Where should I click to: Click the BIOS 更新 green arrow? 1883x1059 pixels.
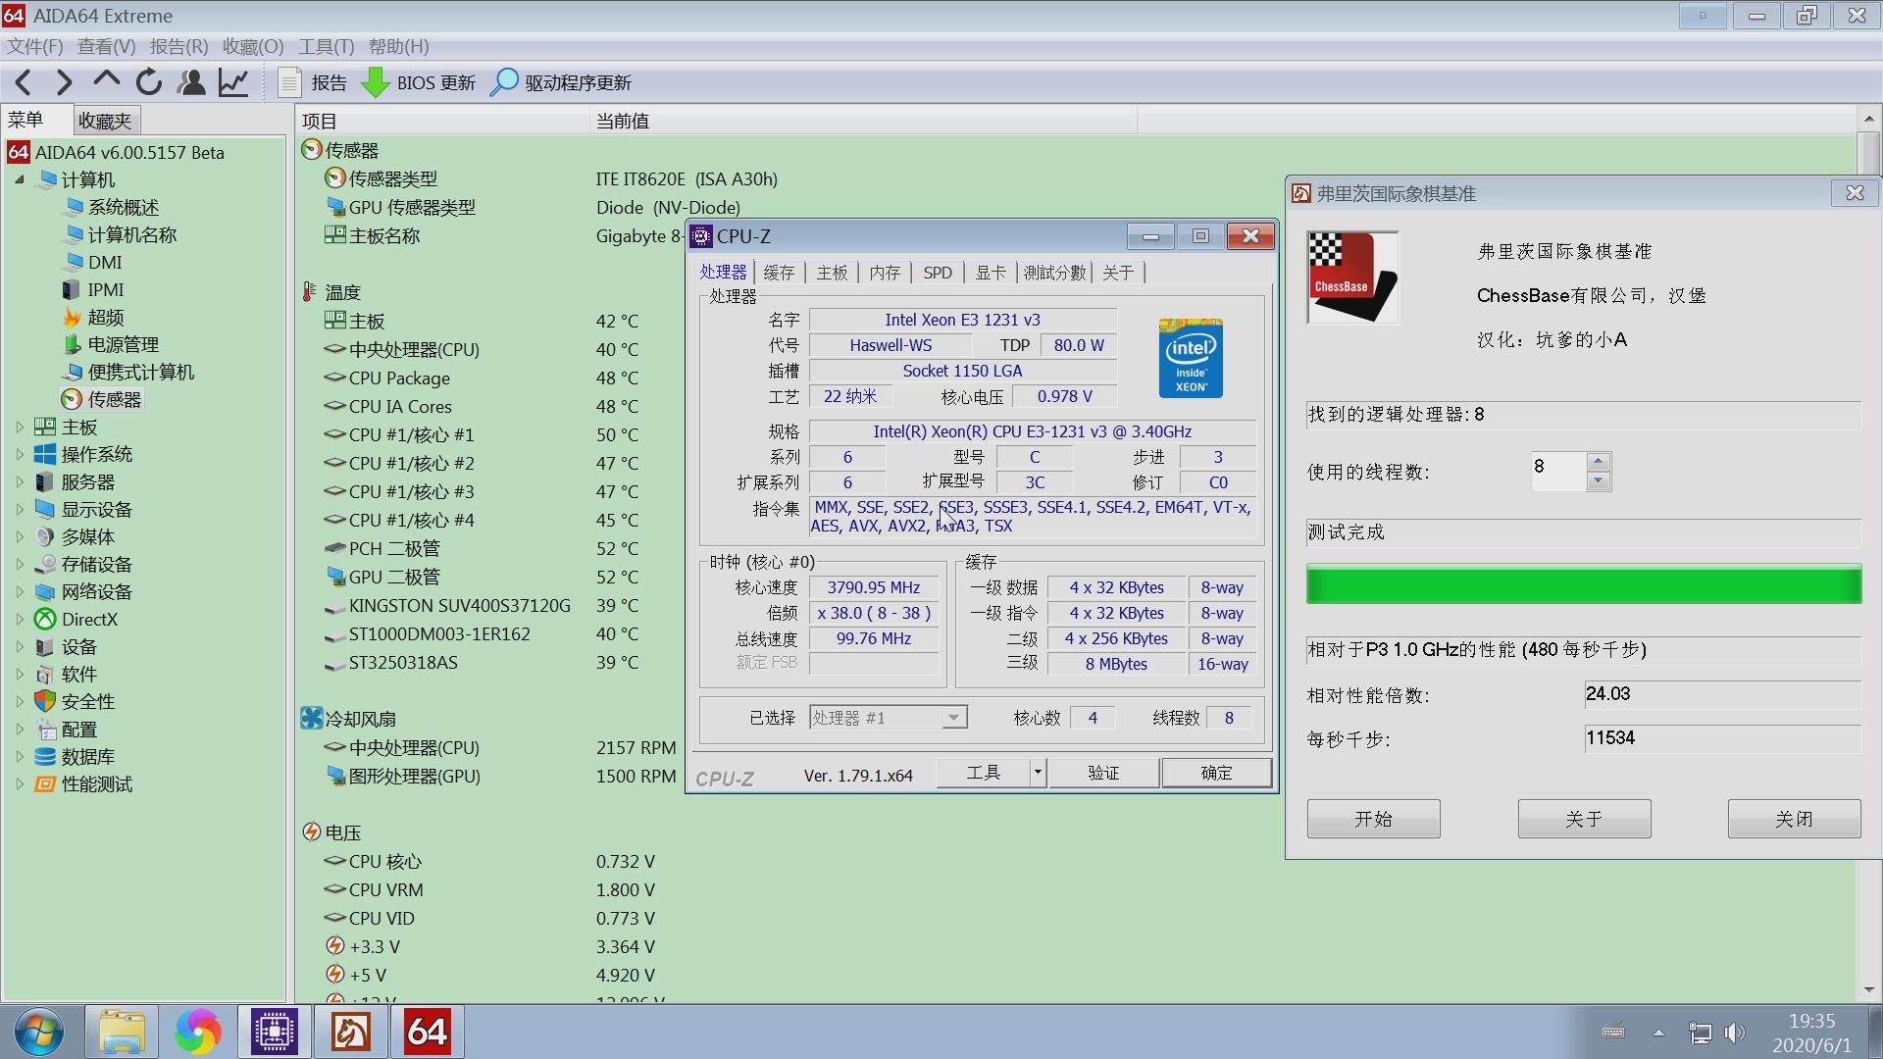point(375,82)
